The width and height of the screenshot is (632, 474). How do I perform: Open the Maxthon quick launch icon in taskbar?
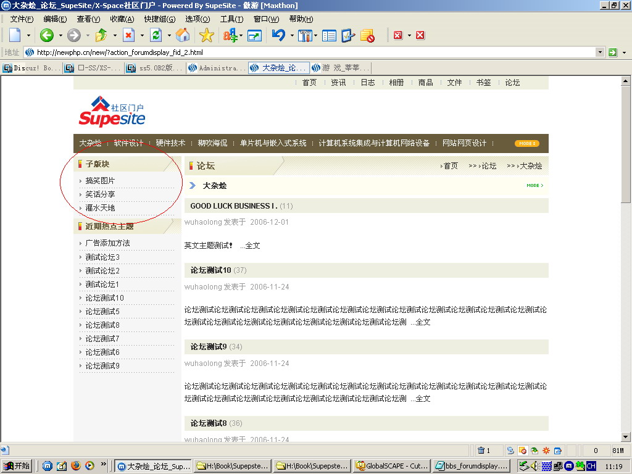click(48, 466)
